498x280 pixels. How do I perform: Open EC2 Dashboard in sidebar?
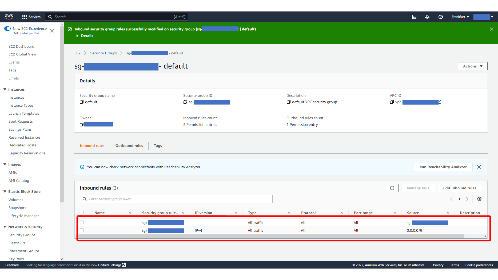coord(21,46)
